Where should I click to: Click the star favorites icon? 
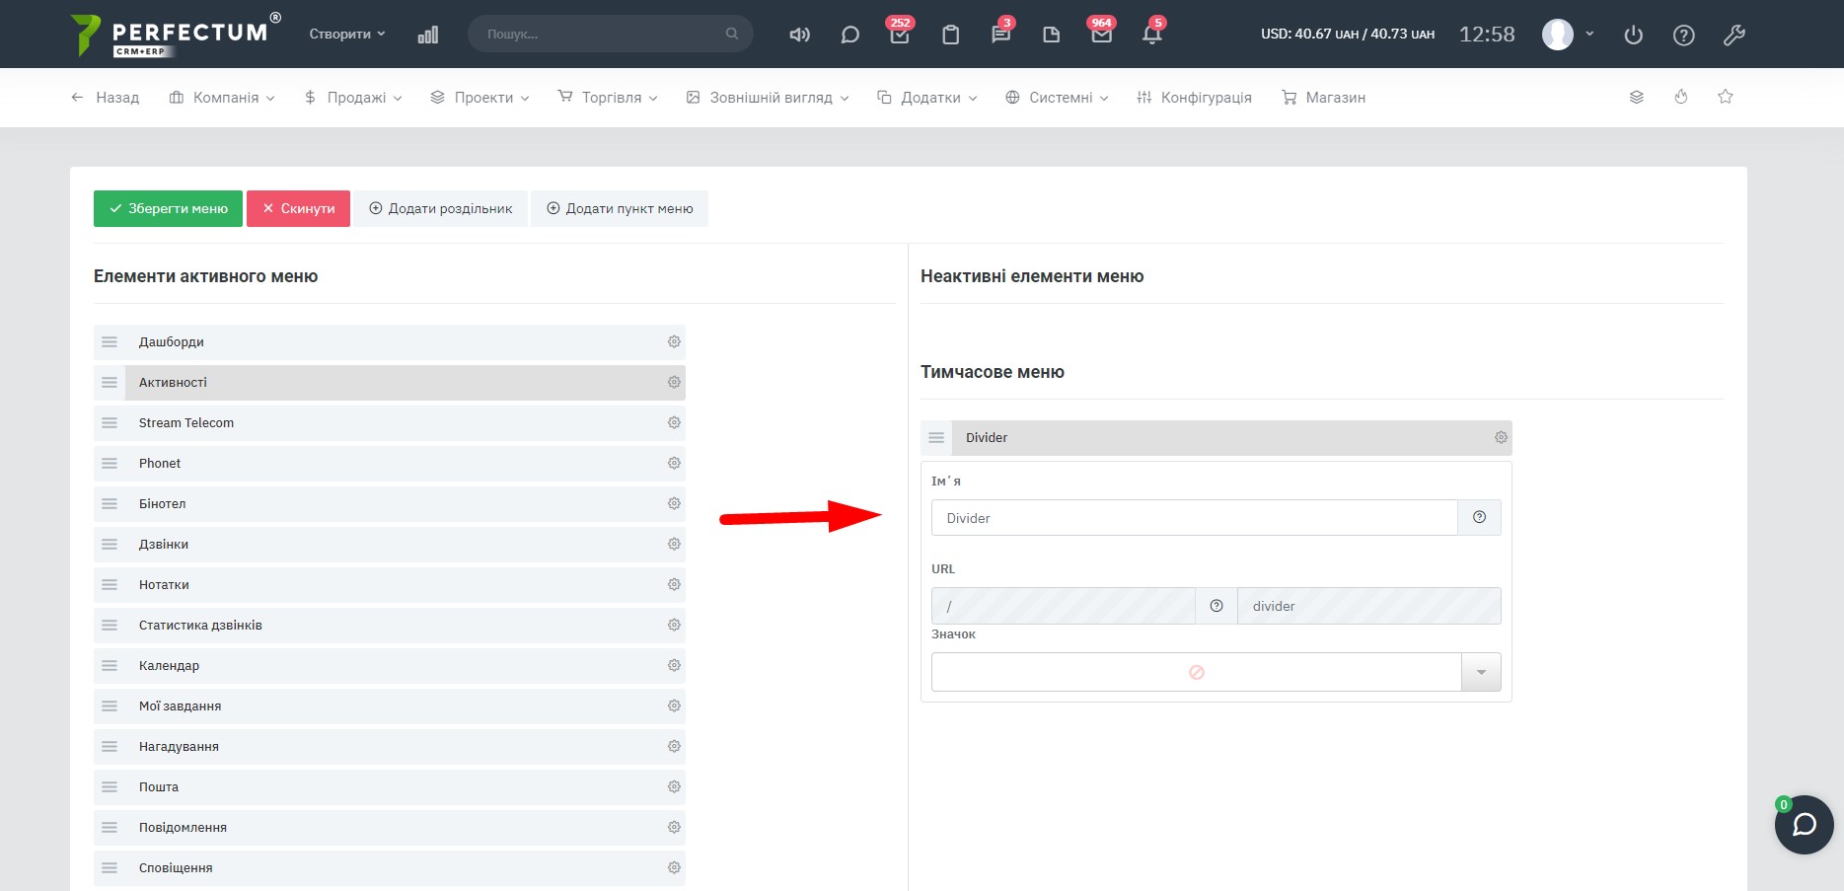[1725, 97]
